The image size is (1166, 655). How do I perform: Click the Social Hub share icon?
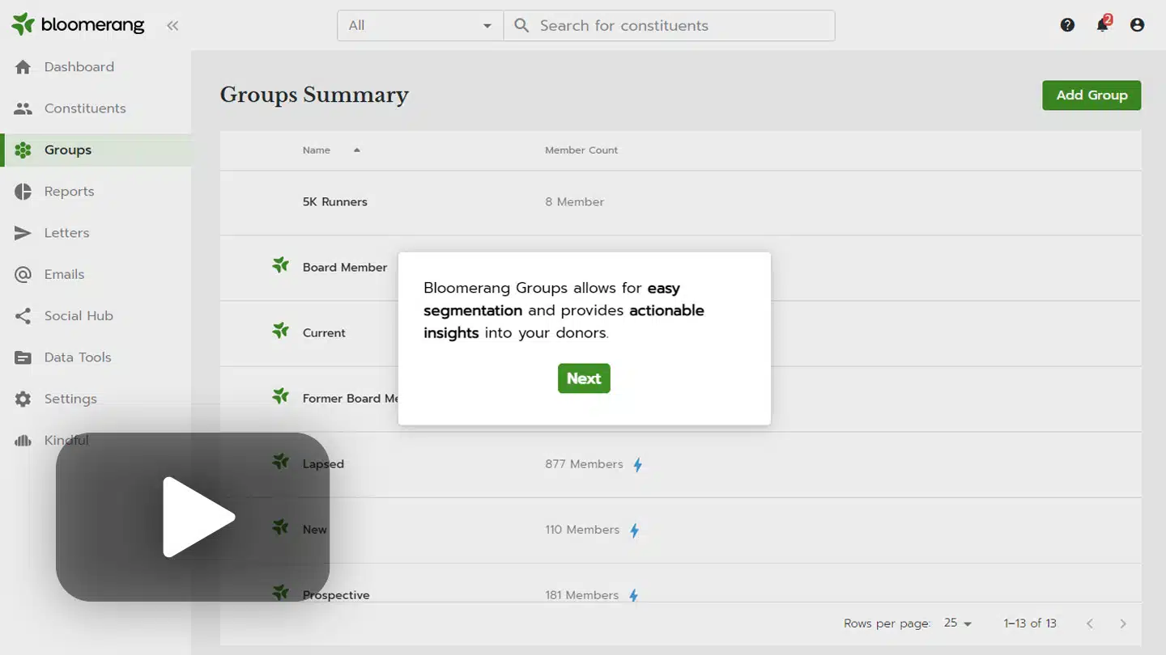pos(23,316)
